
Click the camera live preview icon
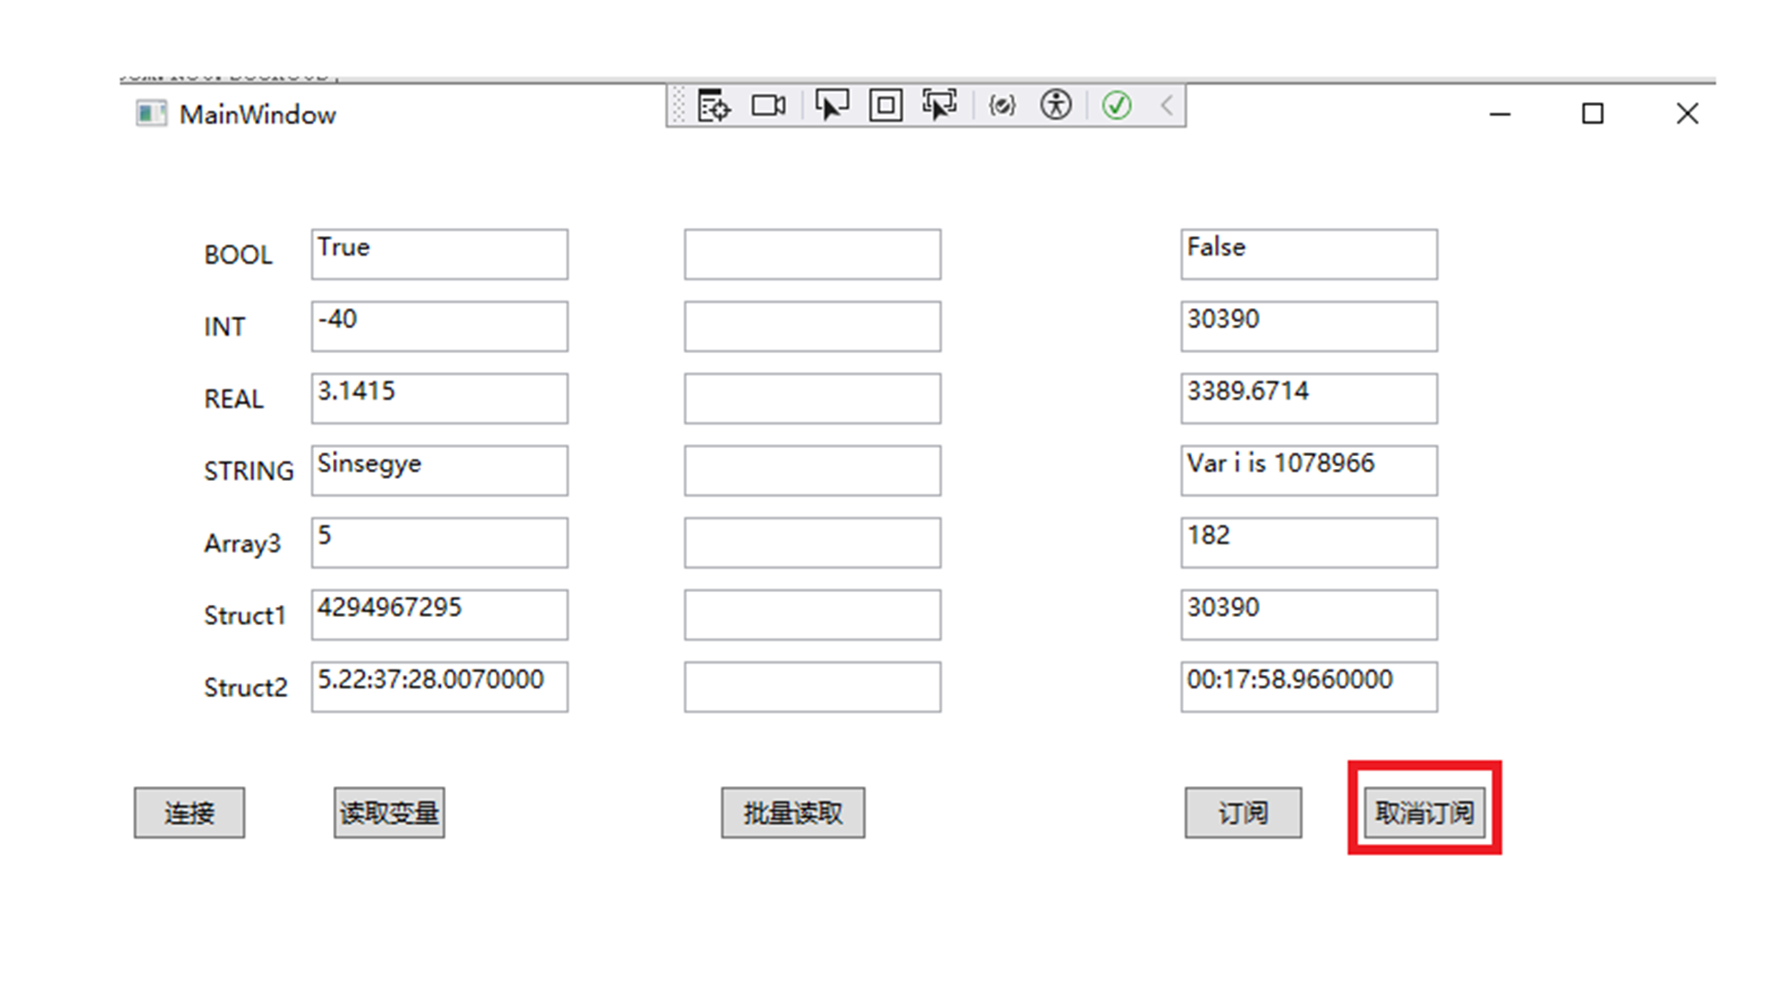[768, 106]
